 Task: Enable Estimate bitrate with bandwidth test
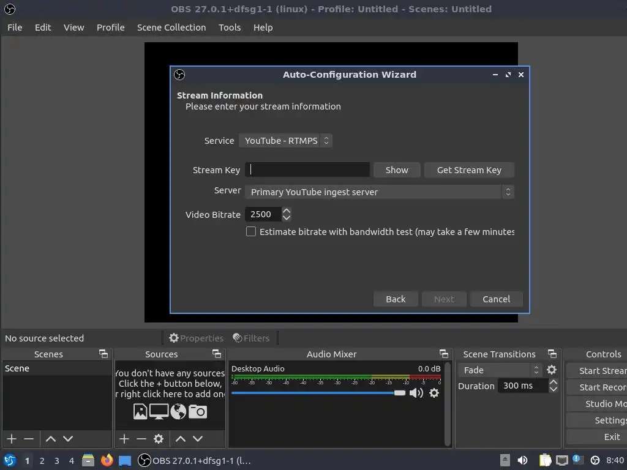(250, 231)
